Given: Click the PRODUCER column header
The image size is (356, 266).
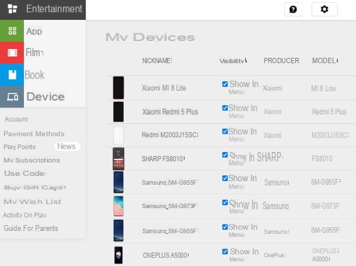Looking at the screenshot, I should coord(281,61).
